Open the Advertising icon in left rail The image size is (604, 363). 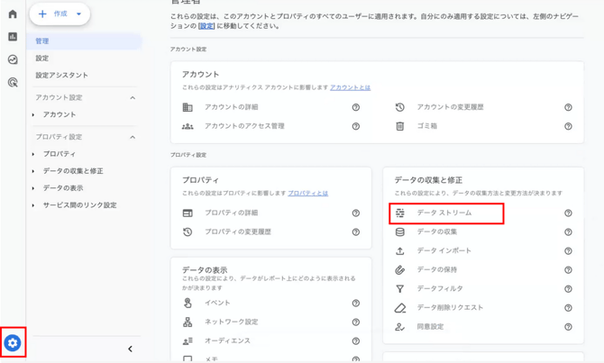13,82
